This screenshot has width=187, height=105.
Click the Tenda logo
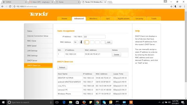(x=39, y=14)
